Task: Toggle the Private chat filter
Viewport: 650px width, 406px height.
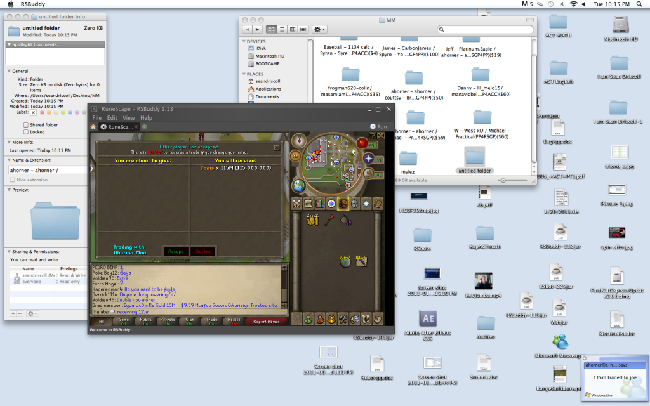Action: 168,322
